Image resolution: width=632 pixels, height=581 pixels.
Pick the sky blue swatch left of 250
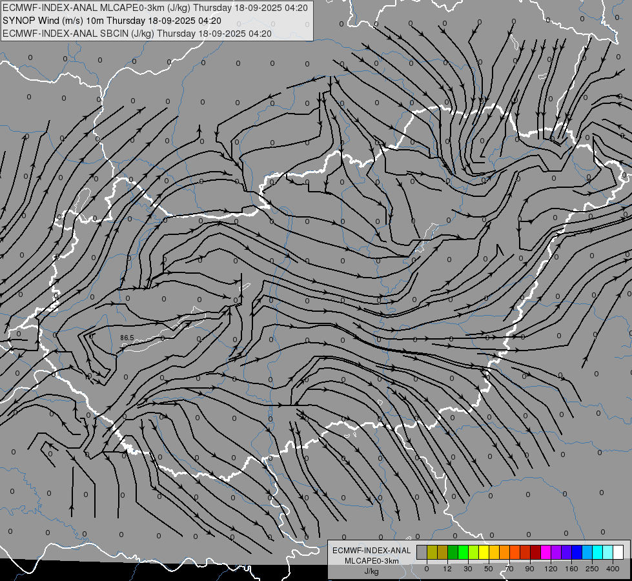pos(587,552)
